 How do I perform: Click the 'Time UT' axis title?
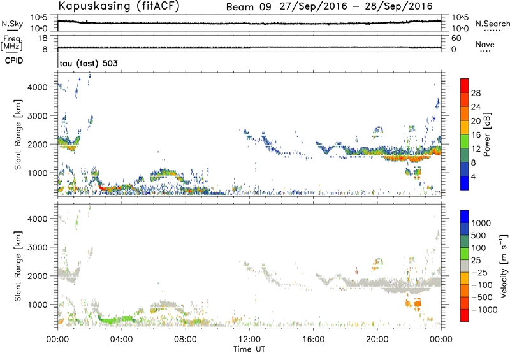point(249,349)
